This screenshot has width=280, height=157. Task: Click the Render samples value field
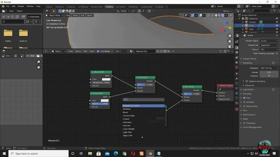(x=269, y=72)
